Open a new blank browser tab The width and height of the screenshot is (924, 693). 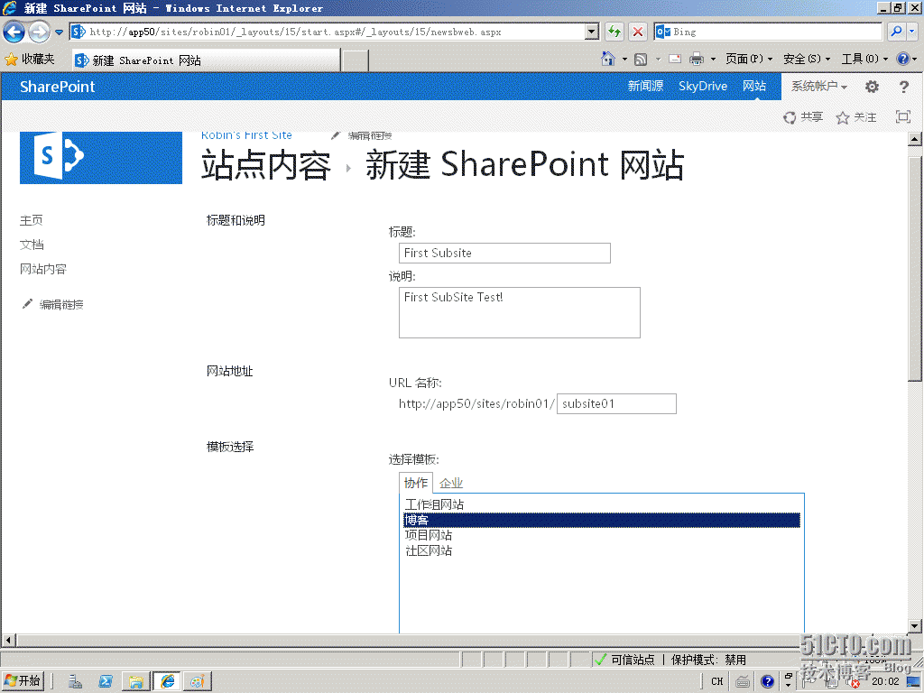[355, 60]
